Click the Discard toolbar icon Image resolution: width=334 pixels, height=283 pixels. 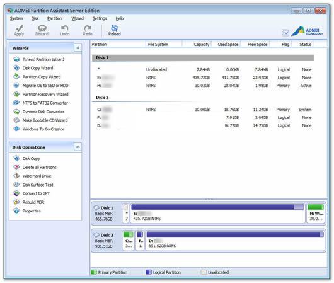coord(42,28)
